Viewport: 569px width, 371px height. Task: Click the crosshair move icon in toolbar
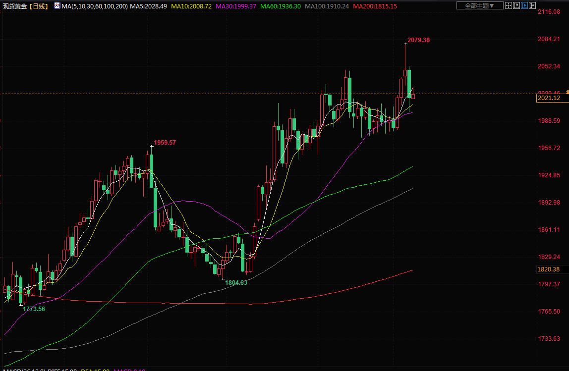pos(508,5)
